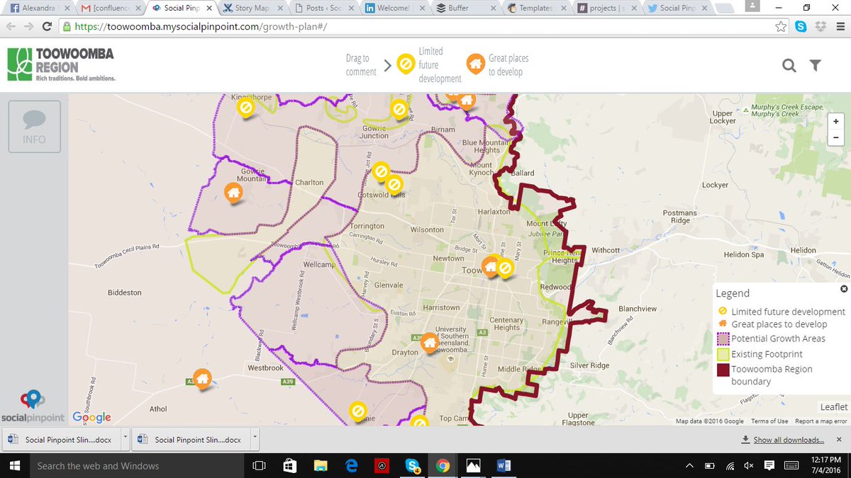851x478 pixels.
Task: Open the Action Center notification icon
Action: [x=769, y=465]
